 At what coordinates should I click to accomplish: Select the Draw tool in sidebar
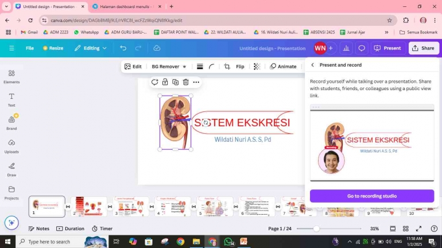[x=11, y=170]
